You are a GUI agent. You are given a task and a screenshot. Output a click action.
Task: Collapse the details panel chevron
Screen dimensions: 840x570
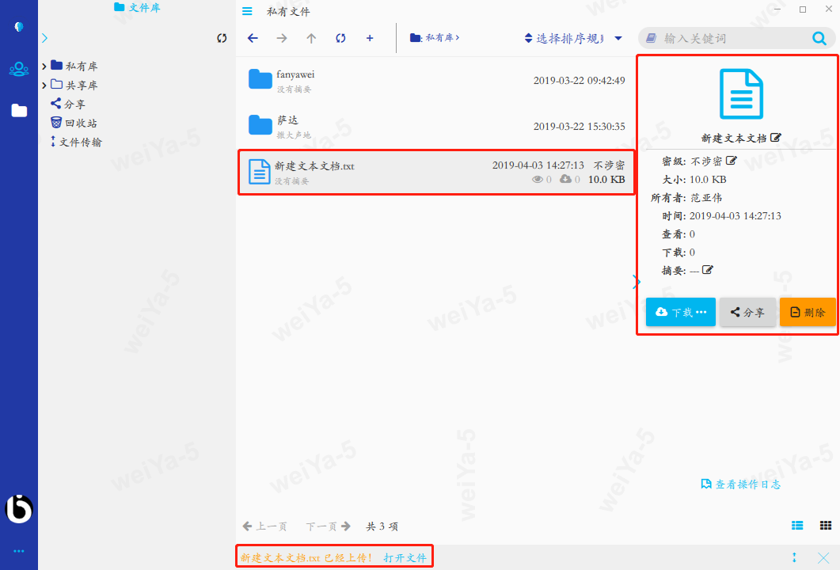pos(637,283)
